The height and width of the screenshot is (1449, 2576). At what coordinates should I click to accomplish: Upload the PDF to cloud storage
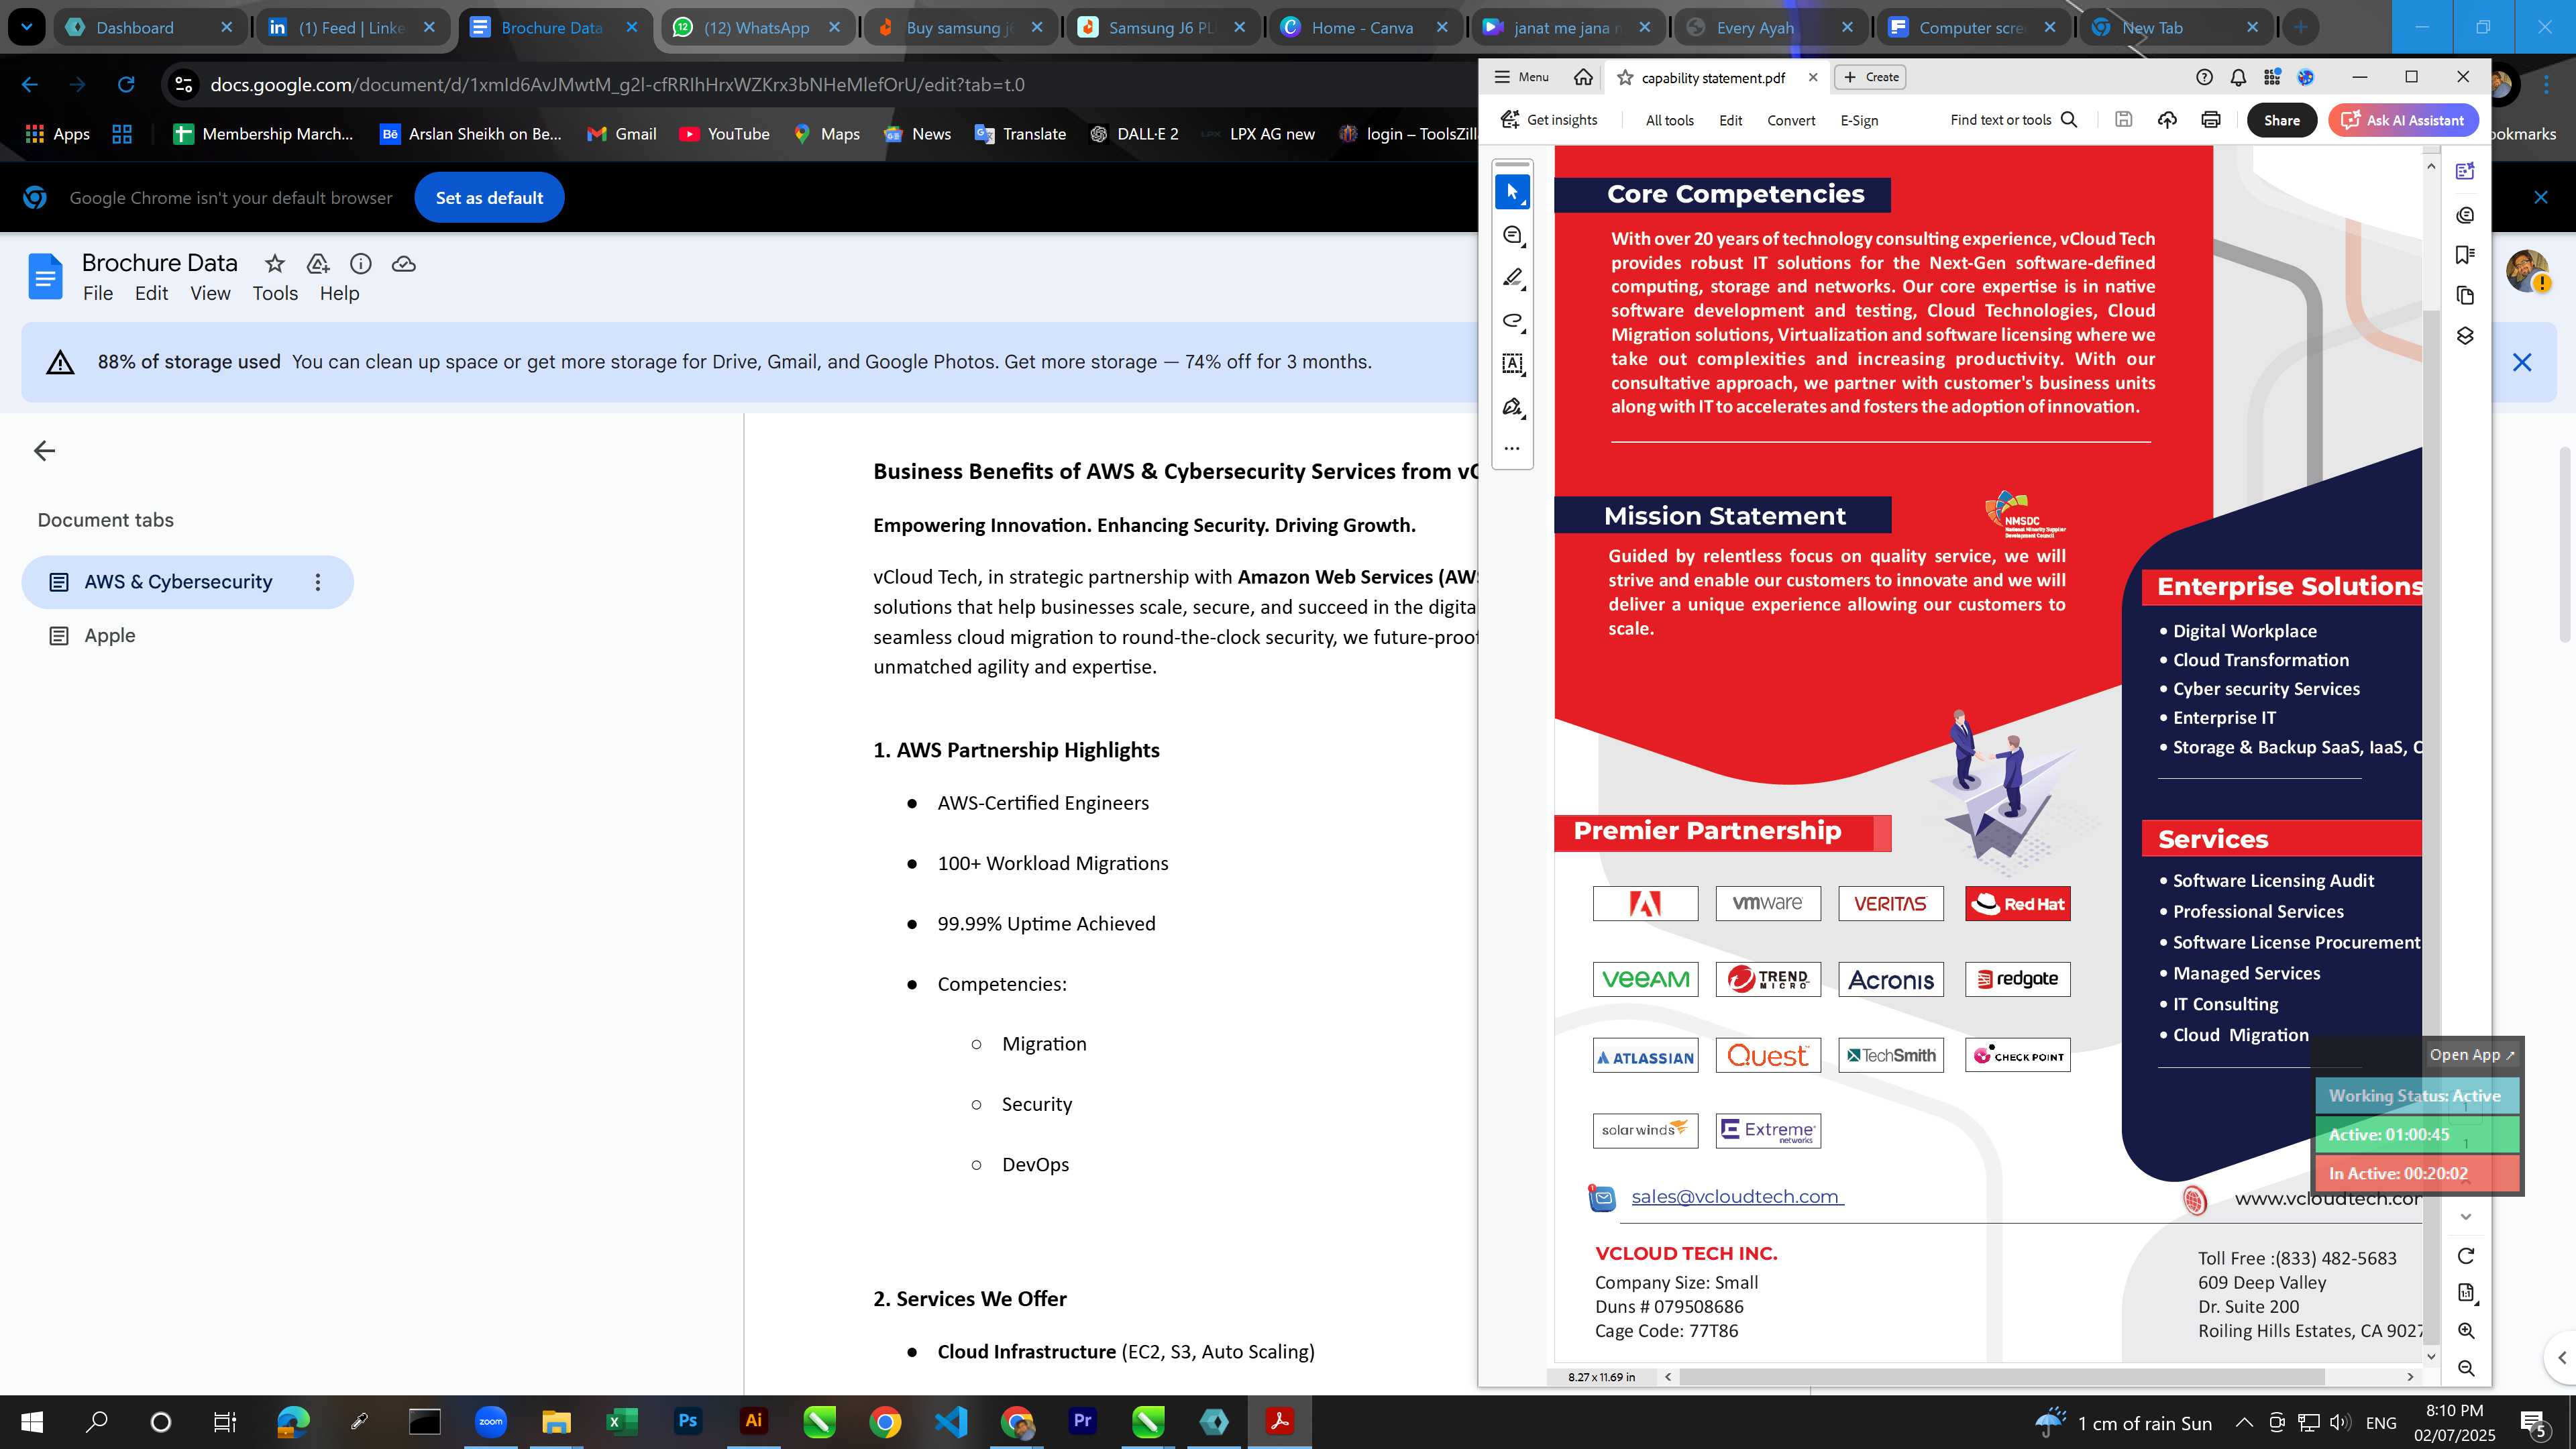tap(2167, 120)
